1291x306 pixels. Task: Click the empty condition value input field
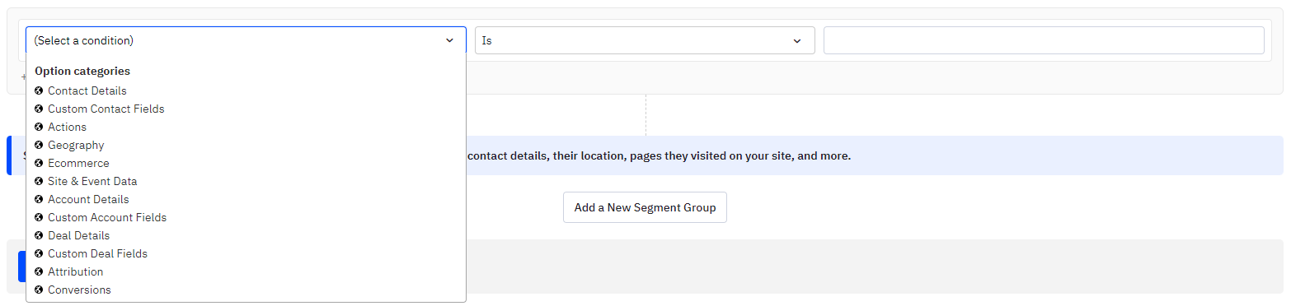pyautogui.click(x=1044, y=40)
